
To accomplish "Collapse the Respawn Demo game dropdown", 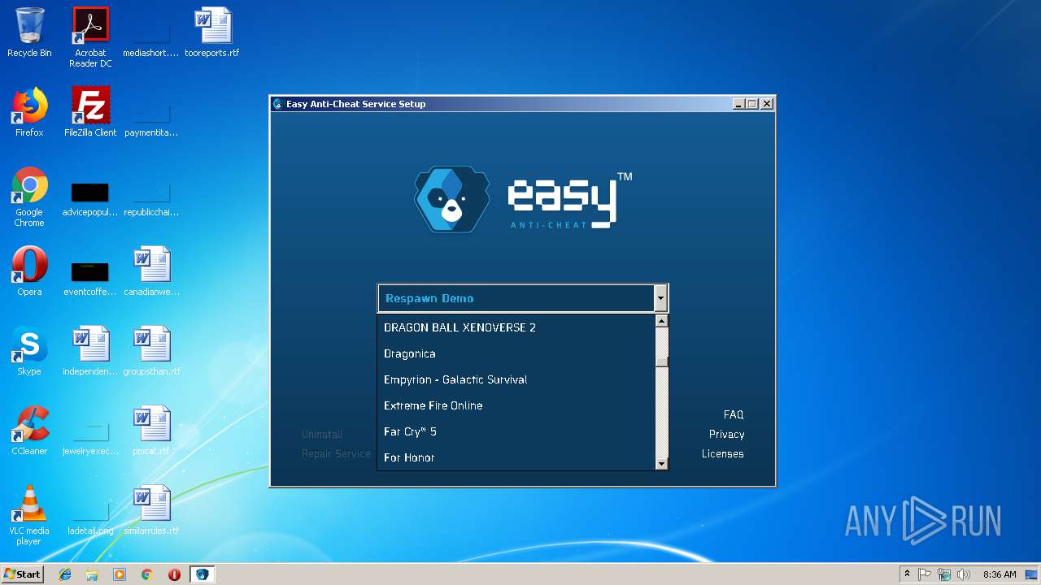I will click(660, 298).
